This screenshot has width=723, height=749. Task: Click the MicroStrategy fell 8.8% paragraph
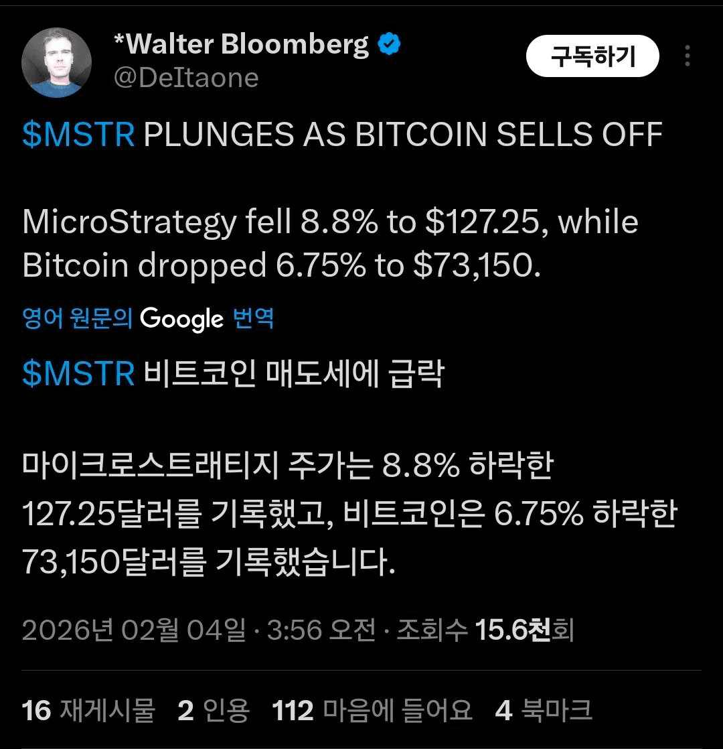(x=329, y=244)
